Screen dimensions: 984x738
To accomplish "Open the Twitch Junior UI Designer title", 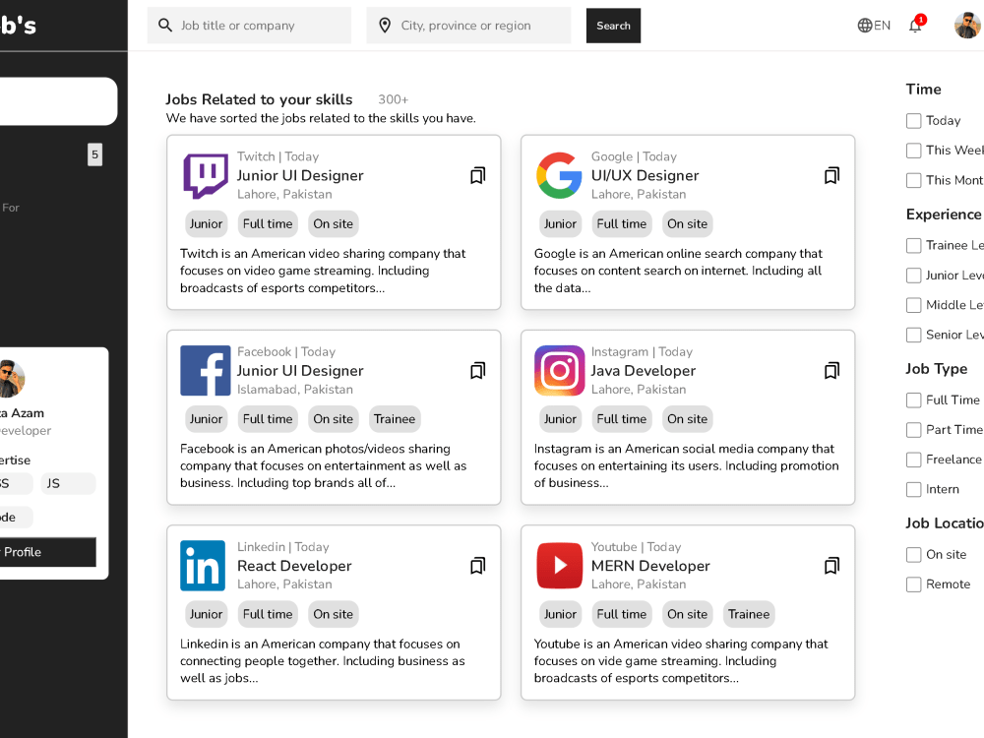I will click(x=300, y=176).
